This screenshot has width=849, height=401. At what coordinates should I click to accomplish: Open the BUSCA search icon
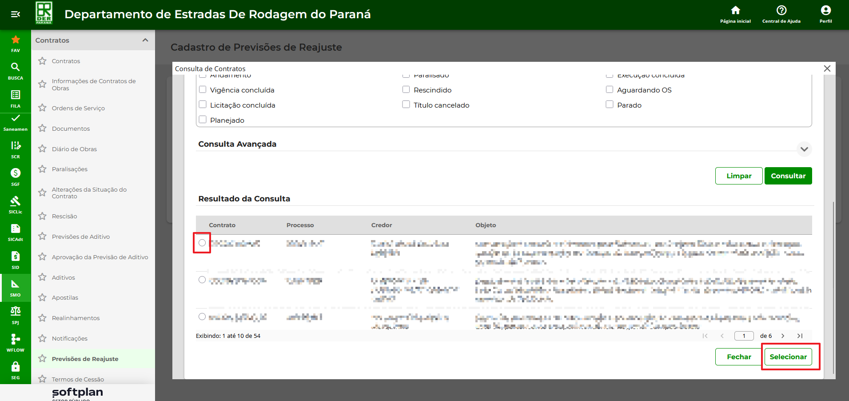[x=15, y=68]
